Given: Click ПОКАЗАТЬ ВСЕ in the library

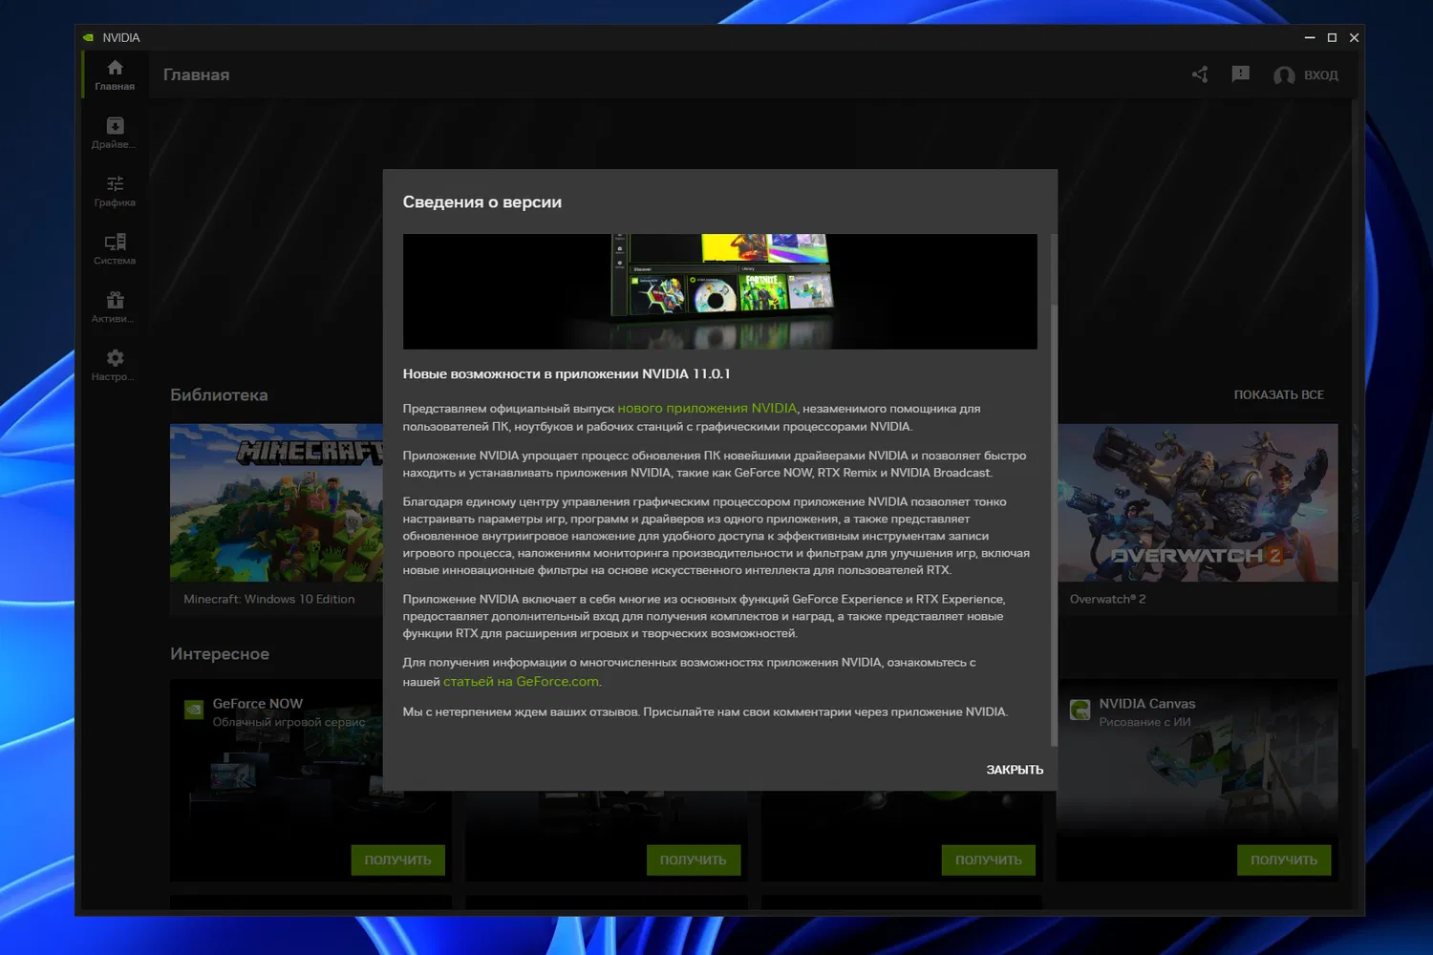Looking at the screenshot, I should click(x=1278, y=395).
